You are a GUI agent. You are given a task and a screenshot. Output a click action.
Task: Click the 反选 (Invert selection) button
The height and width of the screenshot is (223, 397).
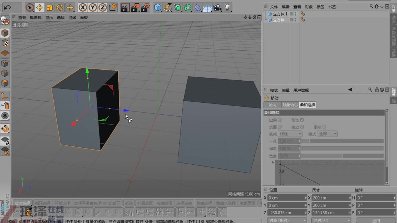tap(129, 202)
